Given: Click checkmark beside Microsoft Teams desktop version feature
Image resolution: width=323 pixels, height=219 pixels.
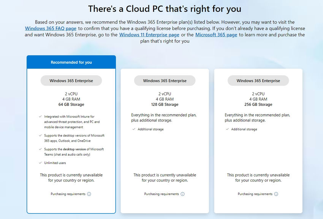Looking at the screenshot, I should 40,149.
